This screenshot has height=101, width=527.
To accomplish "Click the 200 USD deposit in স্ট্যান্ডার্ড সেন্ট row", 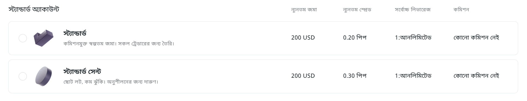I will 303,76.
